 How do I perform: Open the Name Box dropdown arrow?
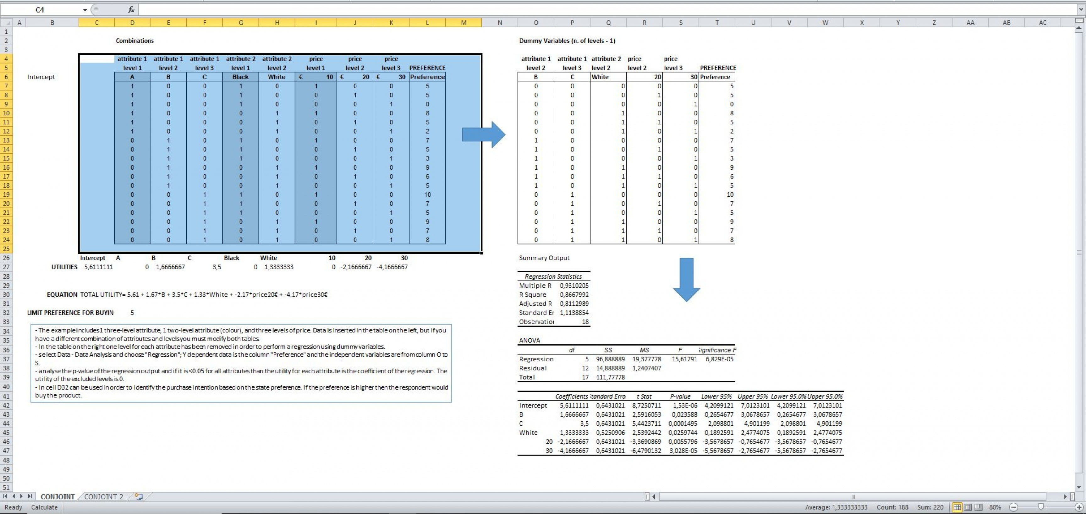pos(85,10)
